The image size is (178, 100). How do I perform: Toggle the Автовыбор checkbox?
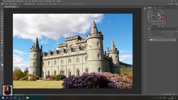coord(11,4)
